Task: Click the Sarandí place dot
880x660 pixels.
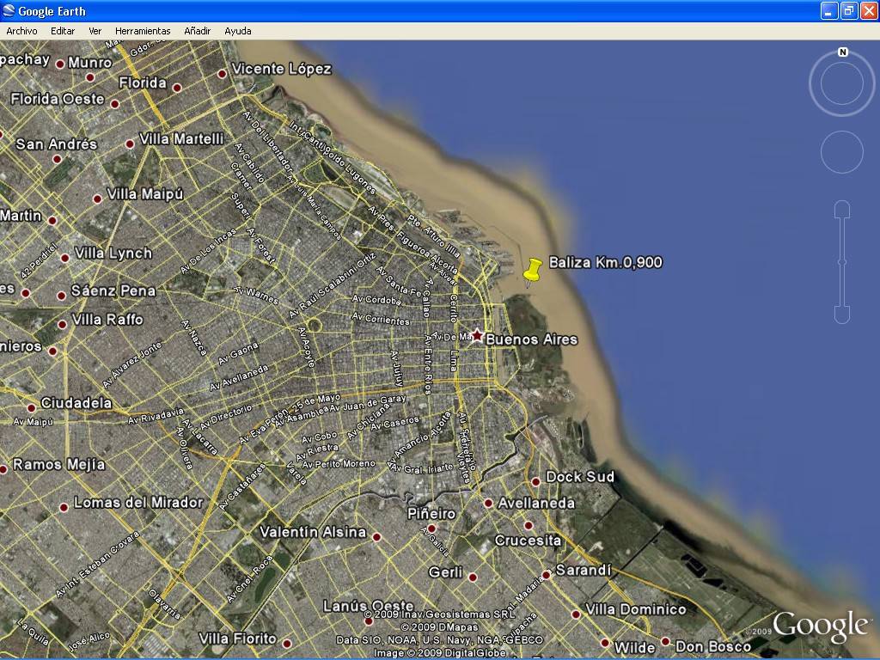Action: pos(546,575)
